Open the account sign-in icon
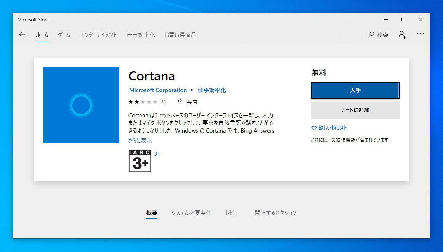This screenshot has height=252, width=443. point(402,35)
